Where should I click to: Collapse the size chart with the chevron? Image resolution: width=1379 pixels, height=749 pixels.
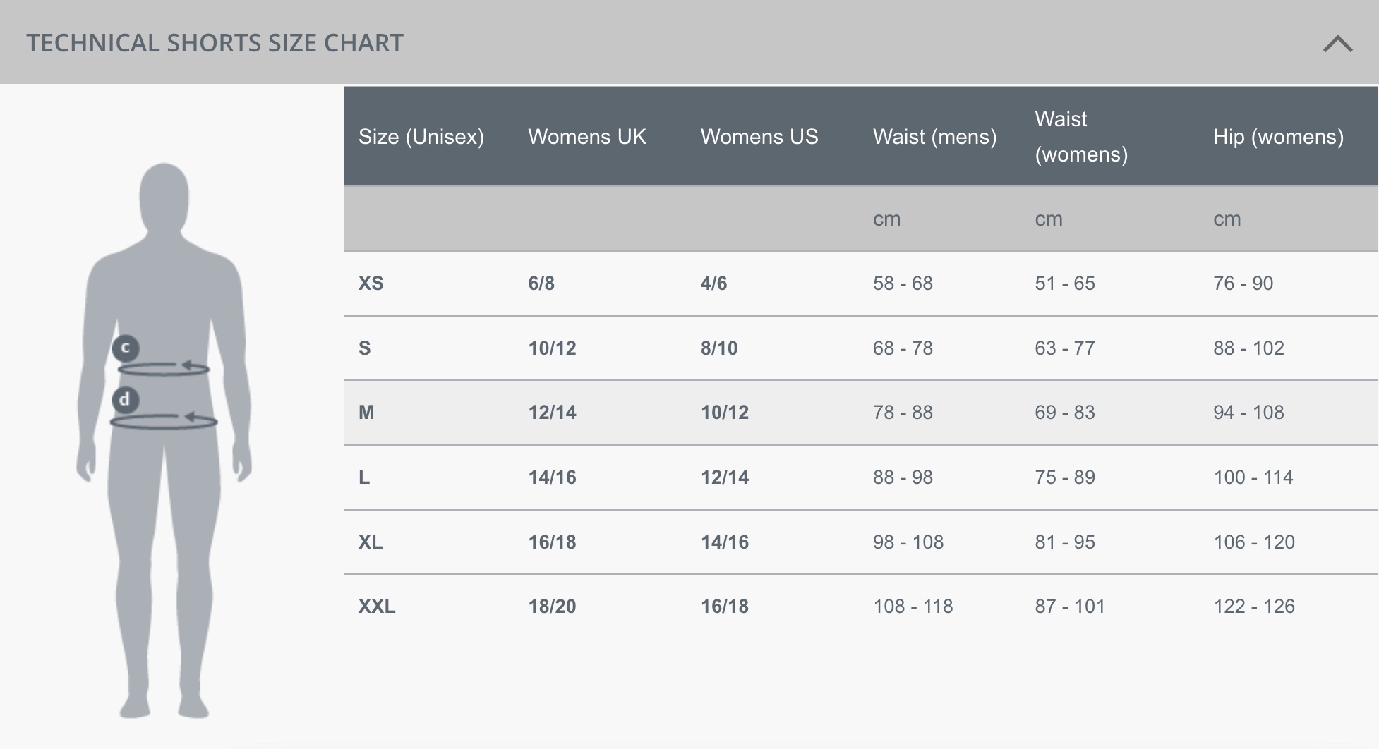pyautogui.click(x=1337, y=44)
